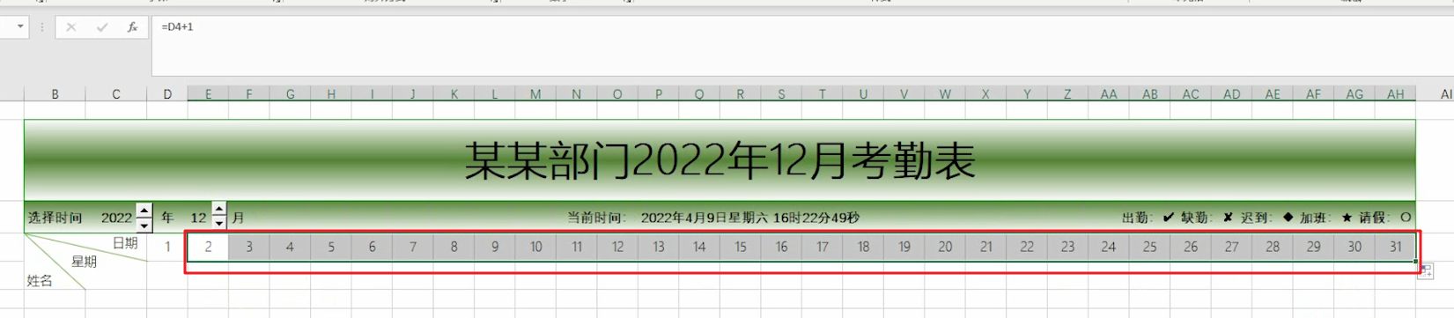
Task: Click the title 某某部门2022年12月考勤表
Action: (x=720, y=161)
